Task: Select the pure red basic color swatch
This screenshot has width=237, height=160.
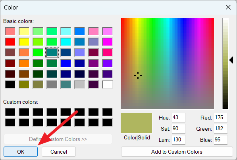Action: tap(10, 42)
